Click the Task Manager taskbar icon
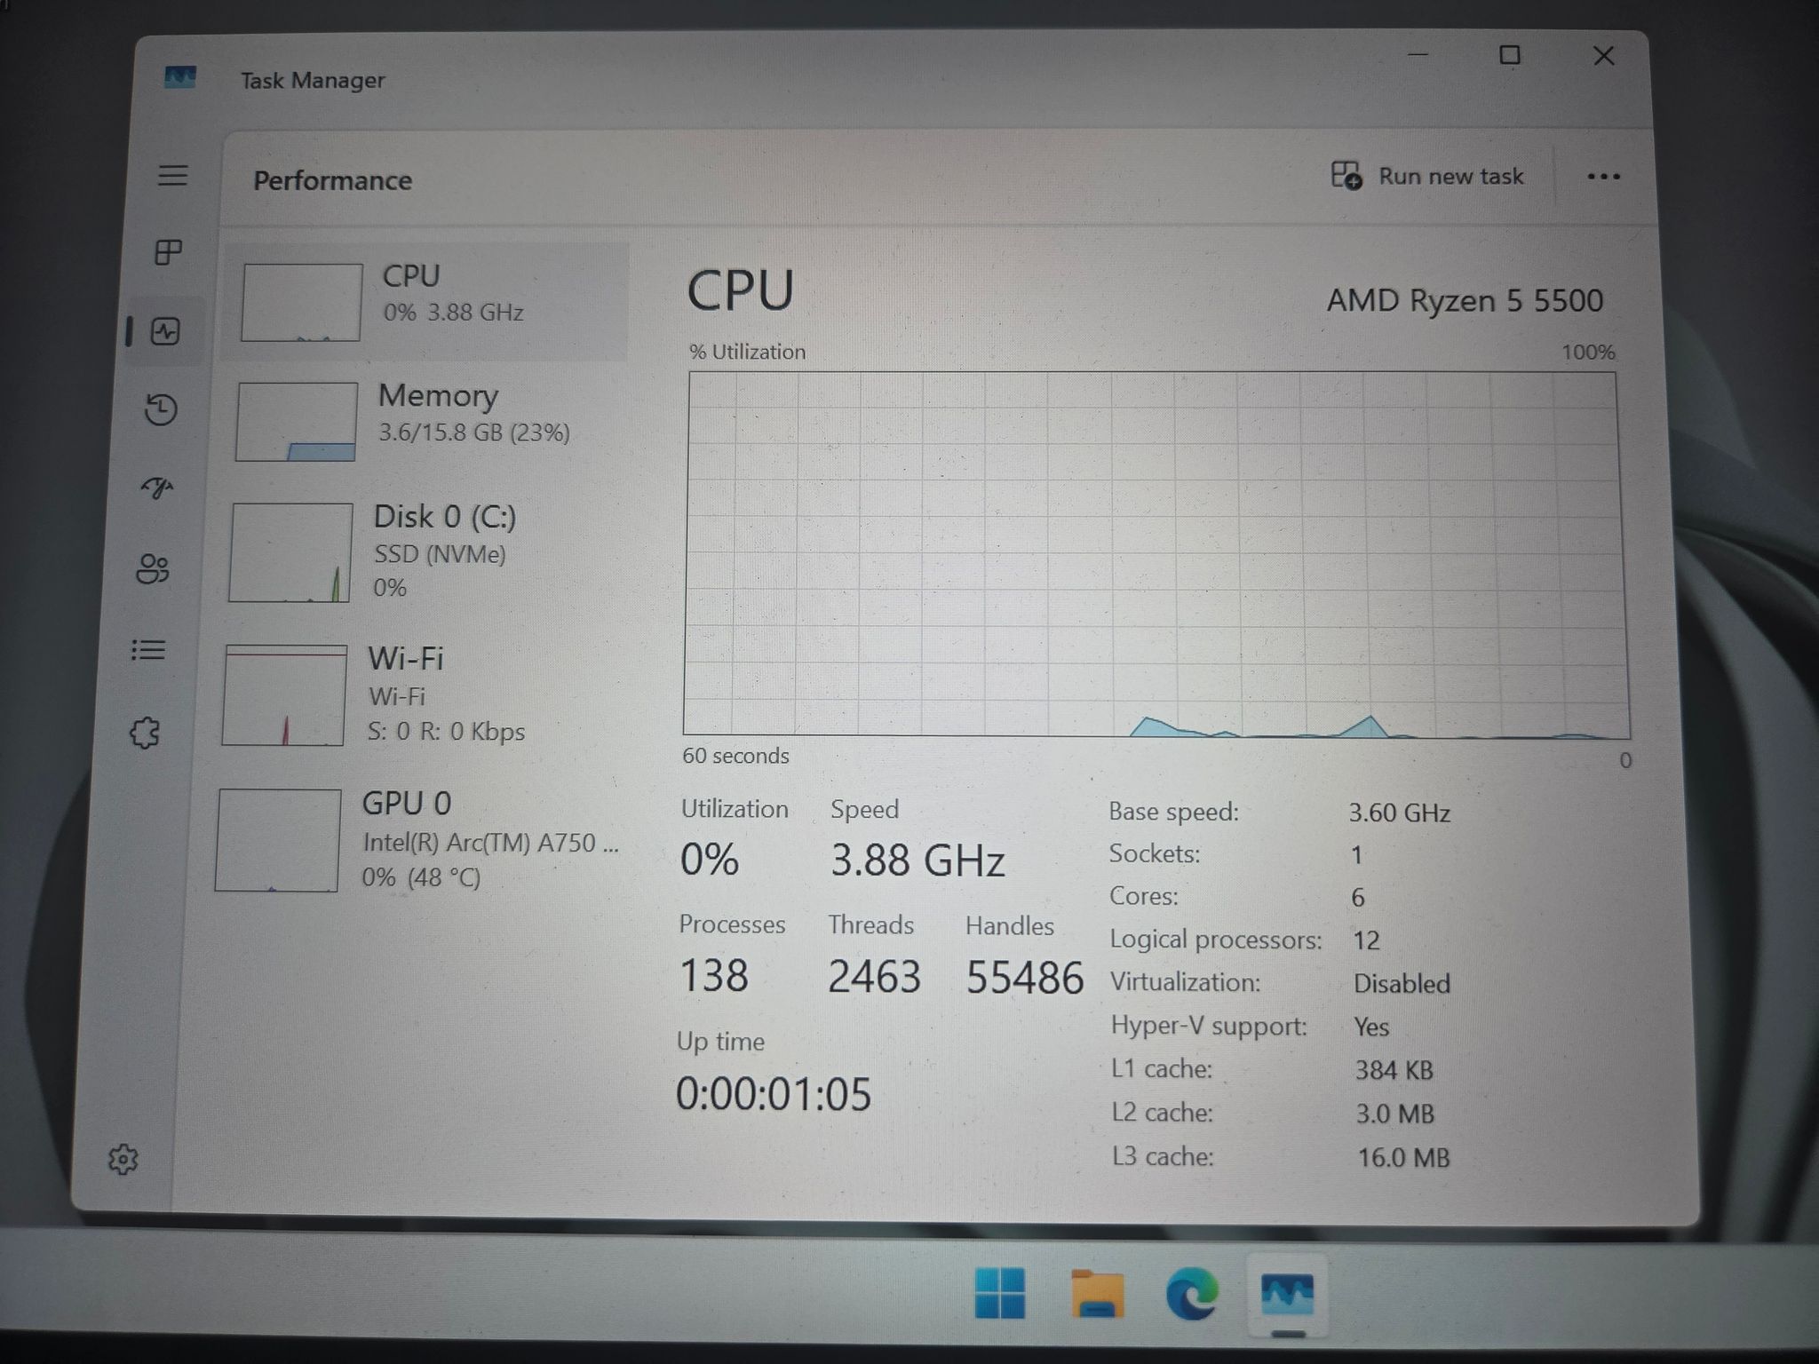1819x1364 pixels. click(1287, 1295)
